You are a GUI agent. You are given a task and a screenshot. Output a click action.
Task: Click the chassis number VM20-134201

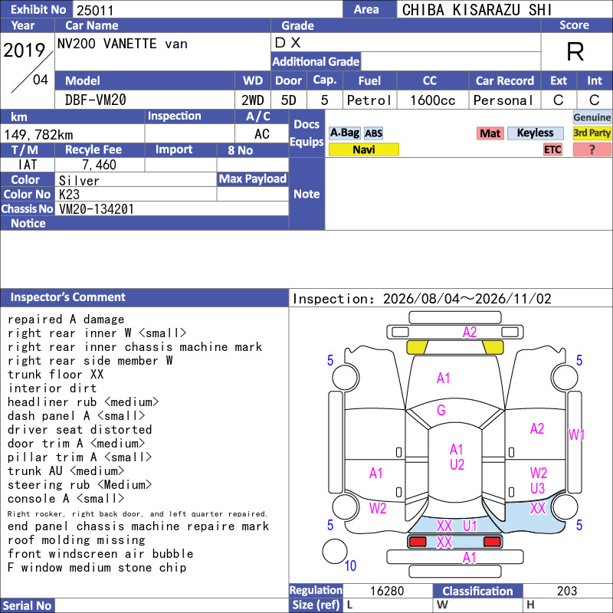click(x=97, y=209)
